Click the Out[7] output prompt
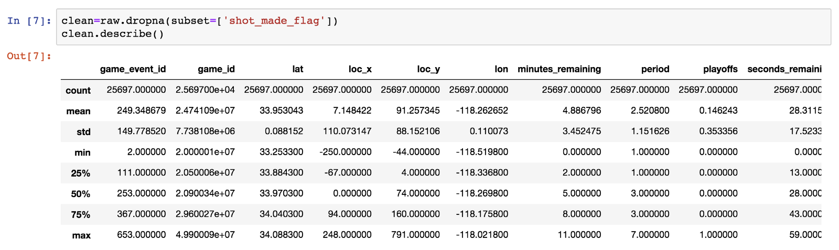 pyautogui.click(x=29, y=56)
